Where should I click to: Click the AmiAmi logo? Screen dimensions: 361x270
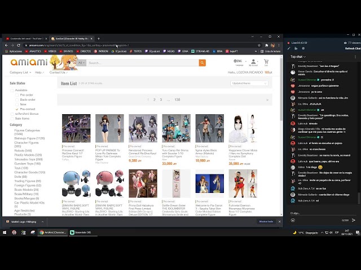29,62
